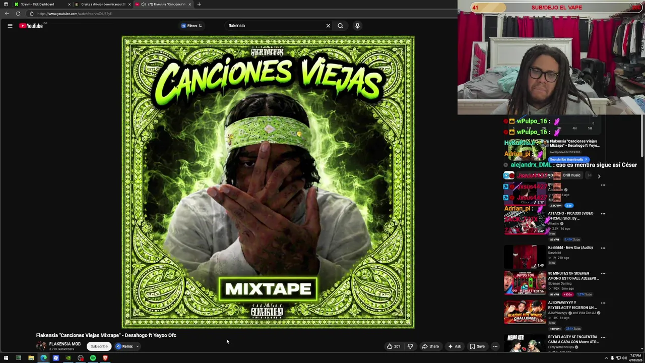
Task: Open the taskbar volume icon
Action: click(x=624, y=358)
